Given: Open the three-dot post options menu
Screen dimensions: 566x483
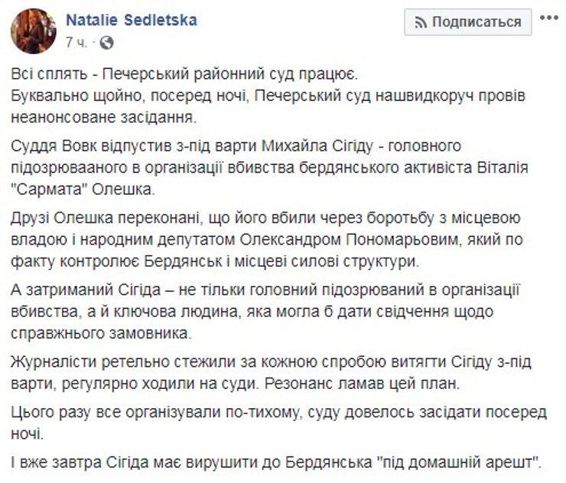Looking at the screenshot, I should (x=551, y=21).
